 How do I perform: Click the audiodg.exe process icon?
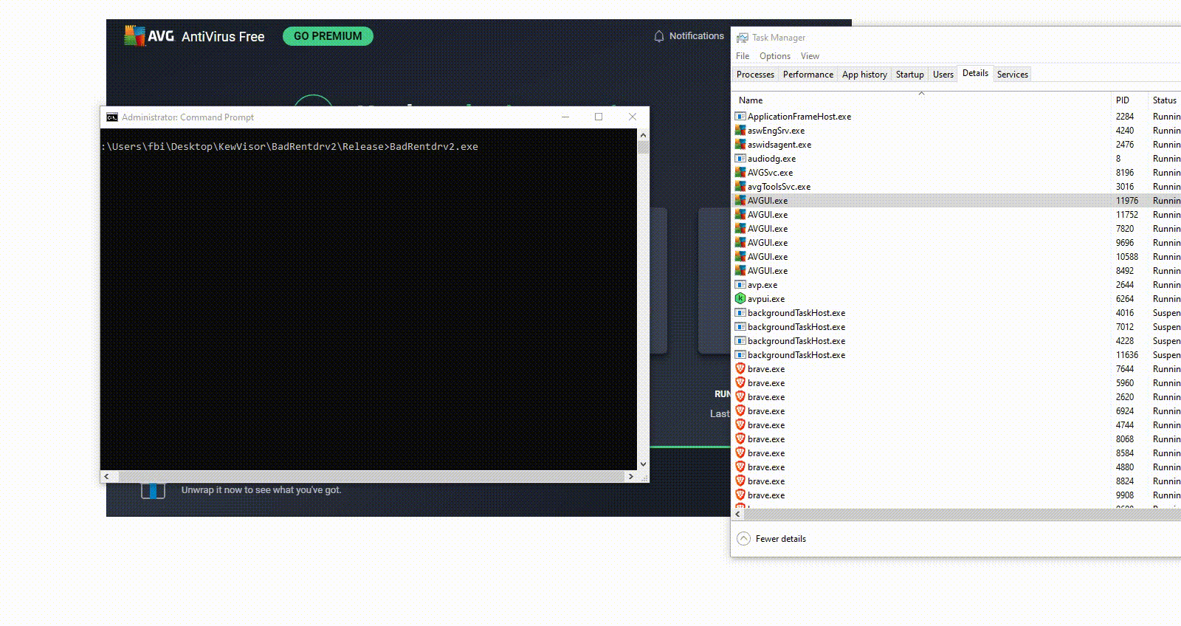pos(740,159)
